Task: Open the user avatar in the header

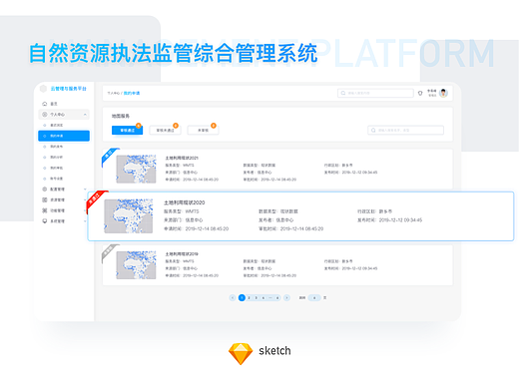Action: [x=443, y=93]
